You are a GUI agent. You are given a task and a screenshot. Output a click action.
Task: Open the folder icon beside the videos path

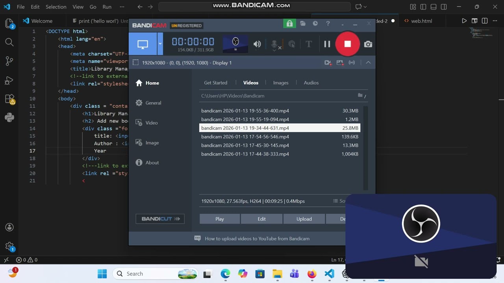(x=360, y=96)
